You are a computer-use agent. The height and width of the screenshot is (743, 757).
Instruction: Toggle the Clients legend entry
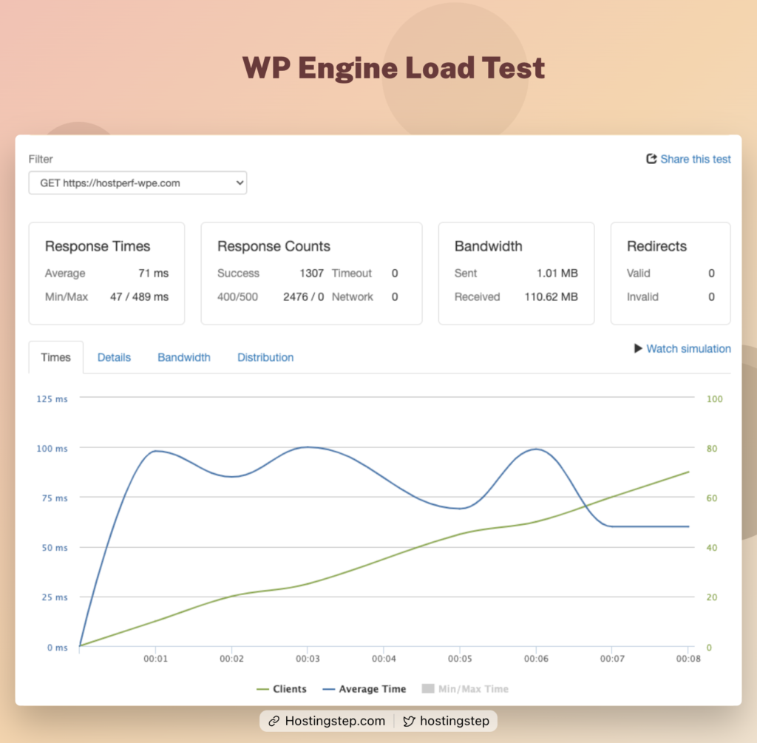pos(282,689)
